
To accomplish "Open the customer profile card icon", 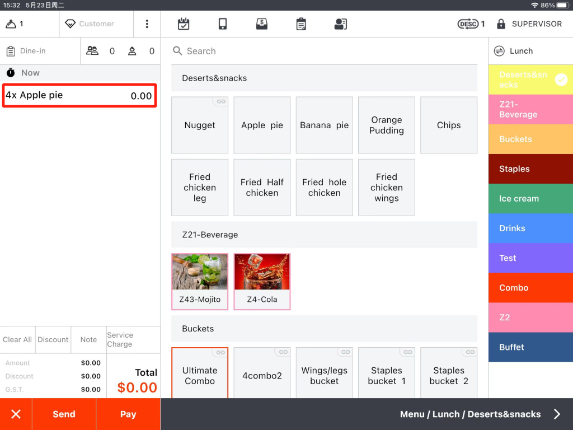I will (x=340, y=24).
